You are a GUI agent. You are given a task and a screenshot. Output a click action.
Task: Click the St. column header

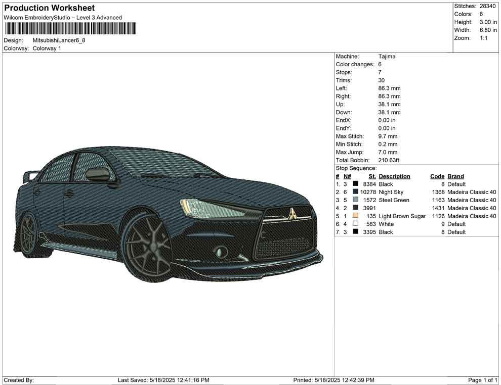point(372,176)
